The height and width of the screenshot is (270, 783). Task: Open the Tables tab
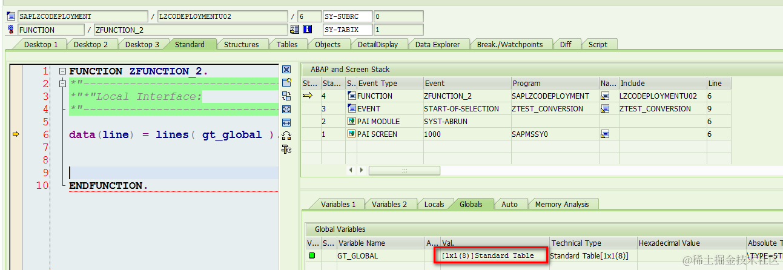287,44
